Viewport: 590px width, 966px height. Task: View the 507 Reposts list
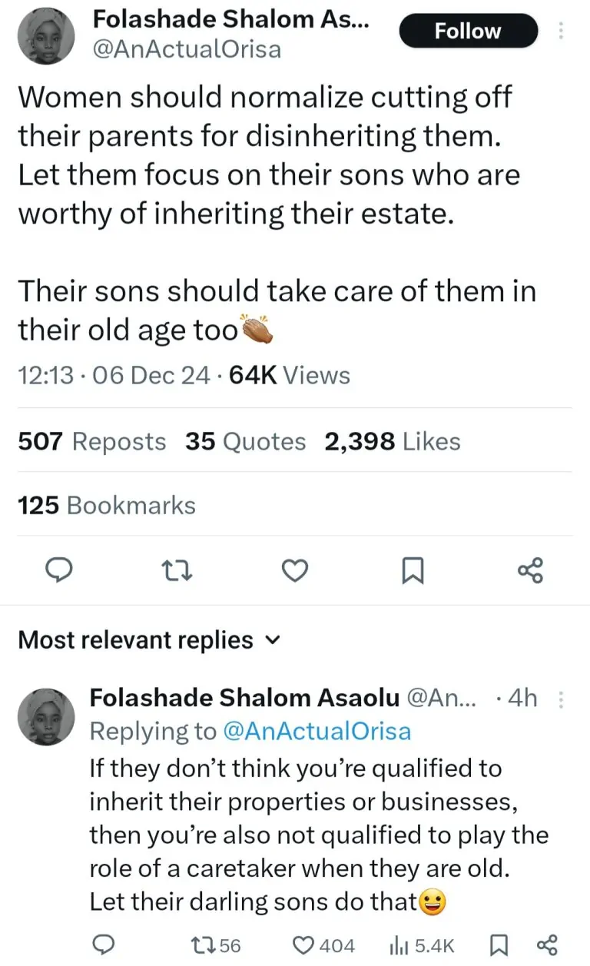[x=91, y=442]
